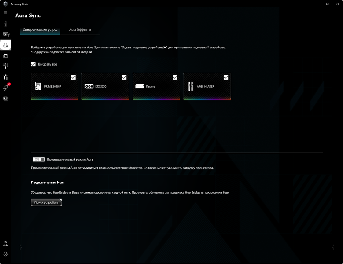Image resolution: width=343 pixels, height=264 pixels.
Task: Switch to the 'Синхронизация устр...' tab
Action: pyautogui.click(x=40, y=30)
